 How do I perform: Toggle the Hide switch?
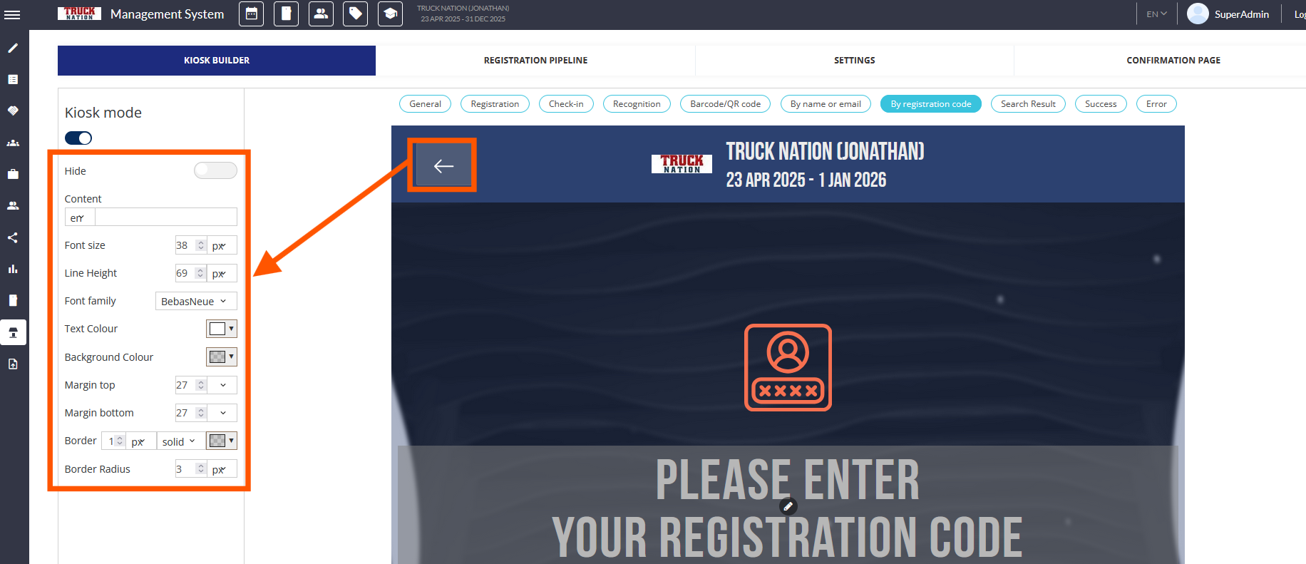(x=215, y=170)
